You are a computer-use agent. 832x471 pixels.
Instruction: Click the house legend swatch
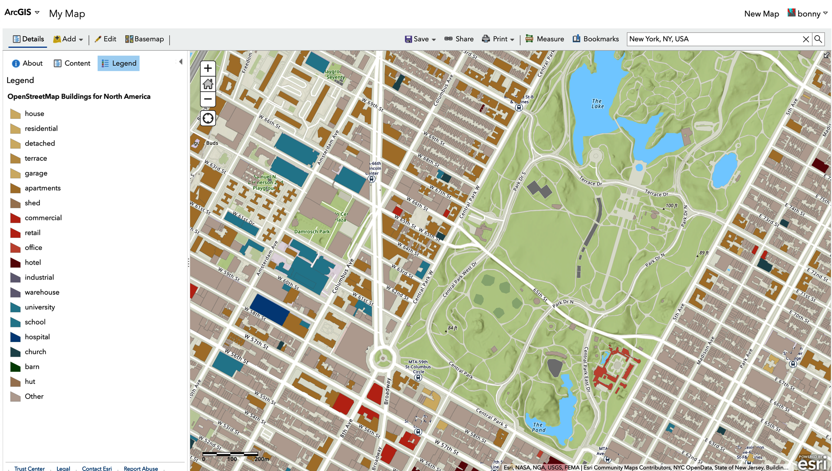coord(15,114)
